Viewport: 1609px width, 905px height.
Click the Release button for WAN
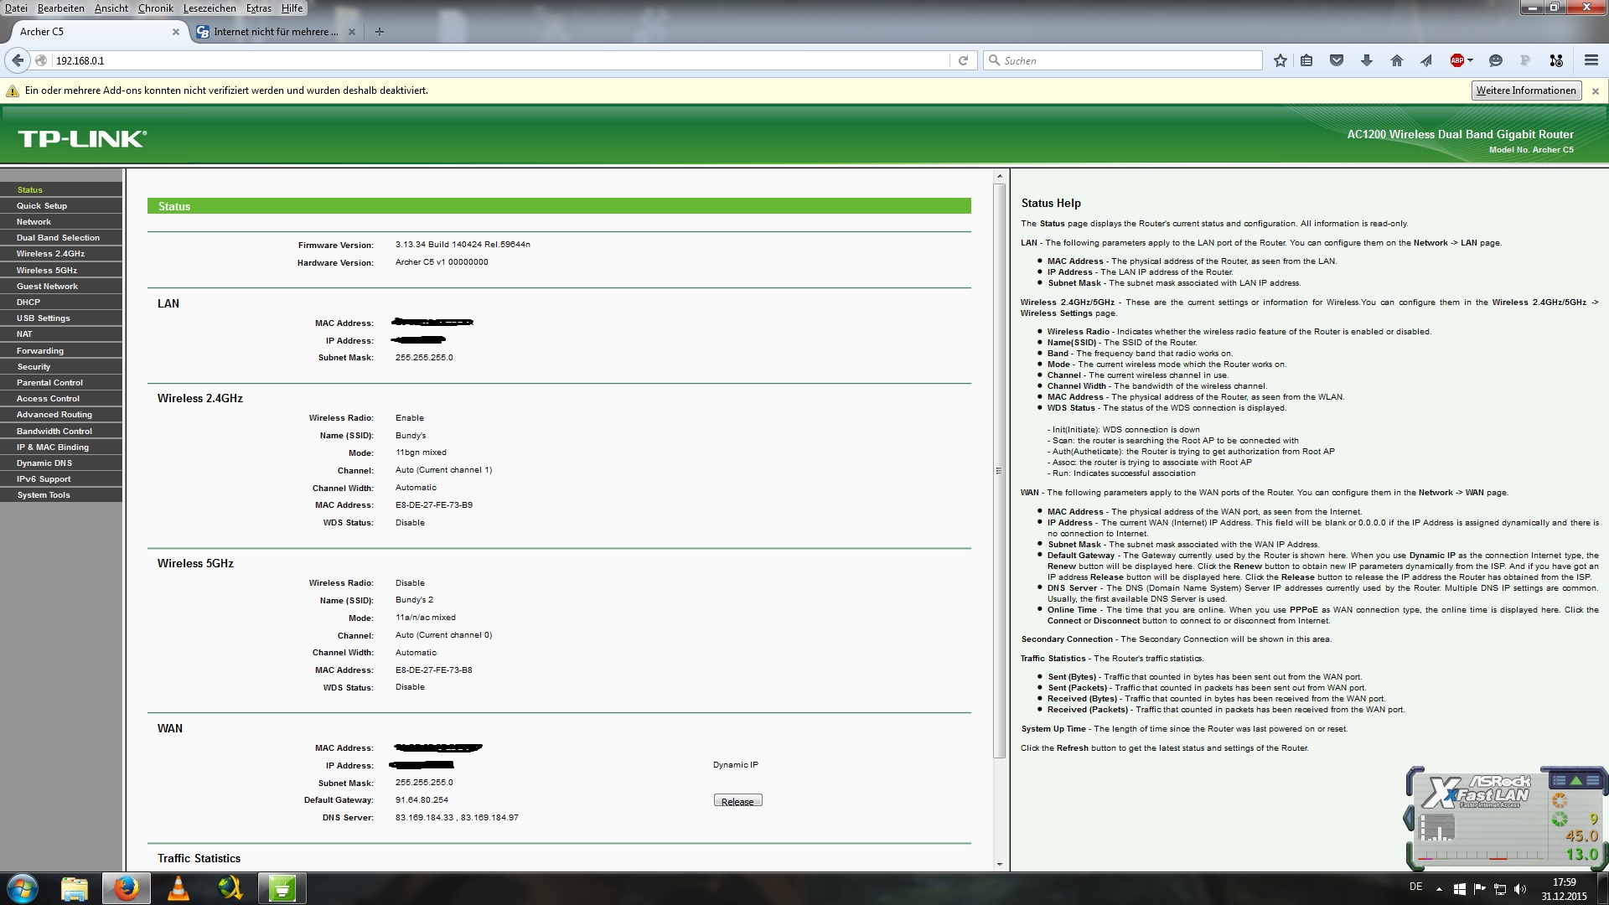tap(737, 801)
